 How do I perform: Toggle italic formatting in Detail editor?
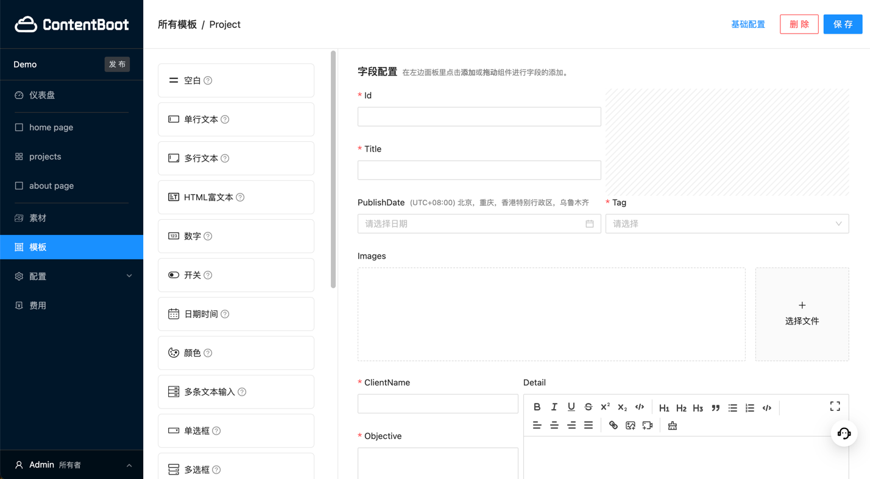[x=554, y=407]
